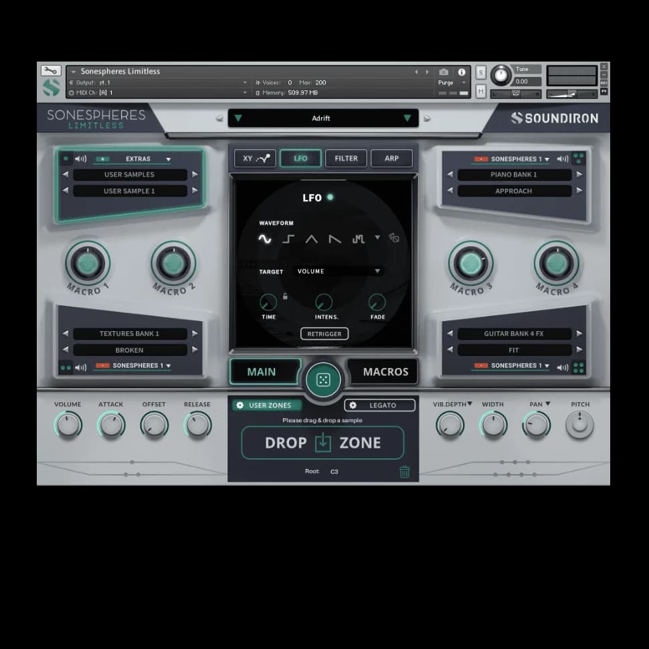Select the random-step LFO waveform icon

pos(358,239)
